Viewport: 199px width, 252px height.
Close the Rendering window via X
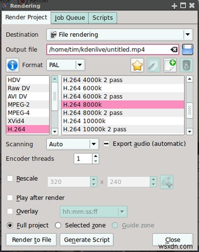pos(192,6)
